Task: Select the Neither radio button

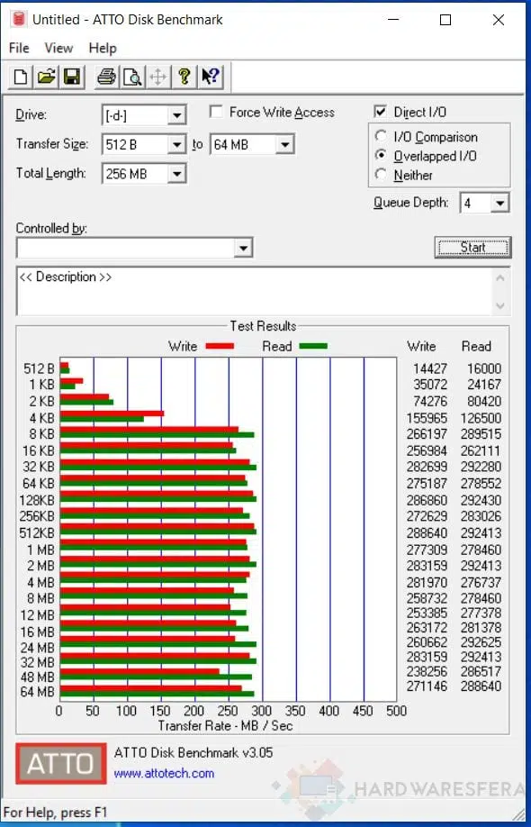Action: [x=381, y=175]
